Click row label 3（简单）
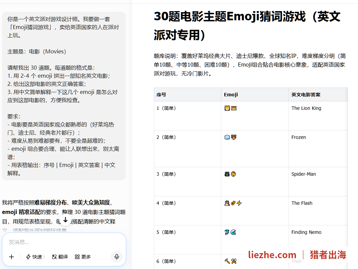The image size is (358, 269). pos(166,174)
